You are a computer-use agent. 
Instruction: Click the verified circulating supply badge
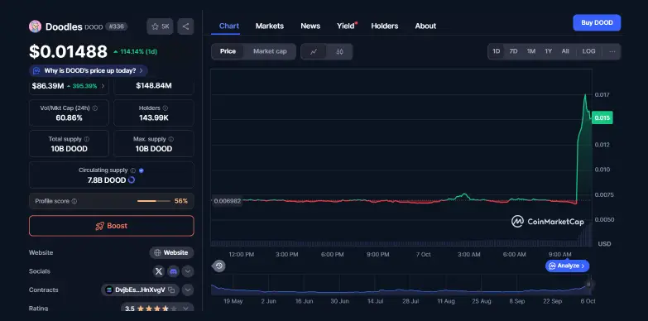pyautogui.click(x=142, y=170)
